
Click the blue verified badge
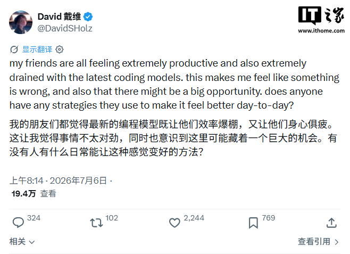click(x=88, y=17)
